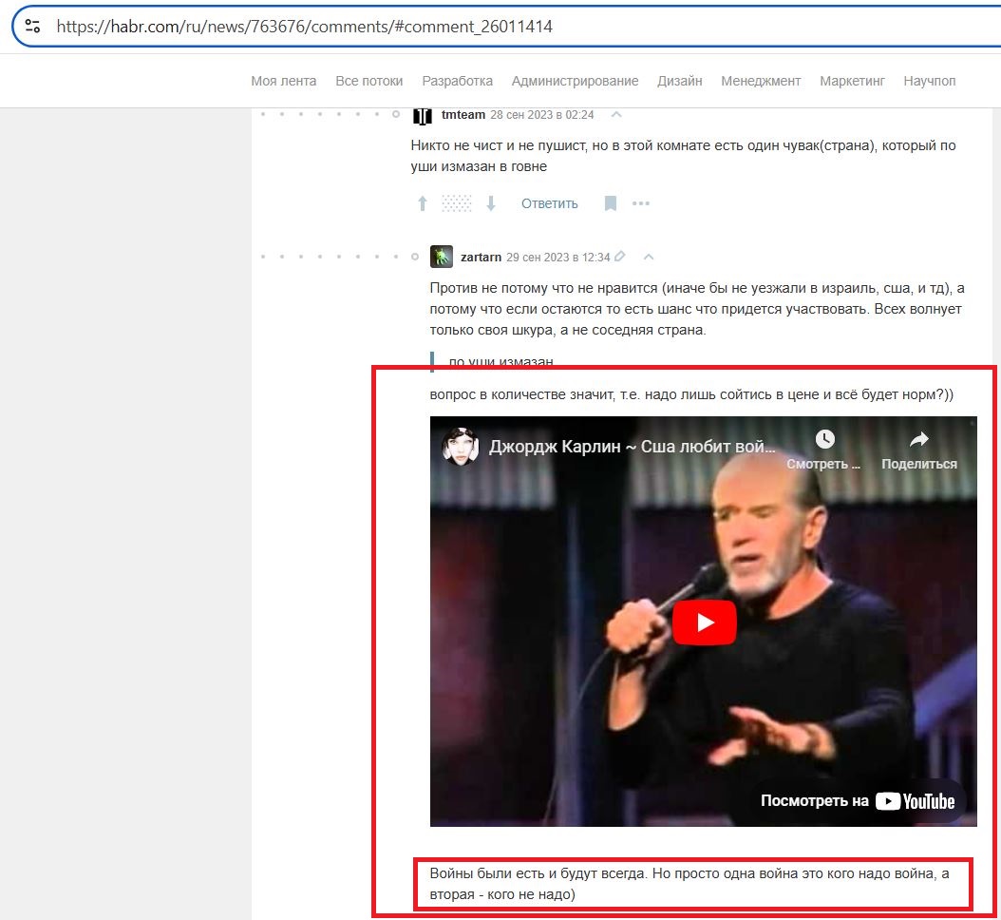Click the edited pencil icon next to zartarn's timestamp

[x=619, y=257]
